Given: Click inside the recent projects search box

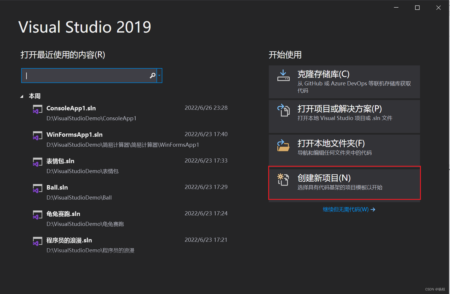Looking at the screenshot, I should pyautogui.click(x=85, y=75).
